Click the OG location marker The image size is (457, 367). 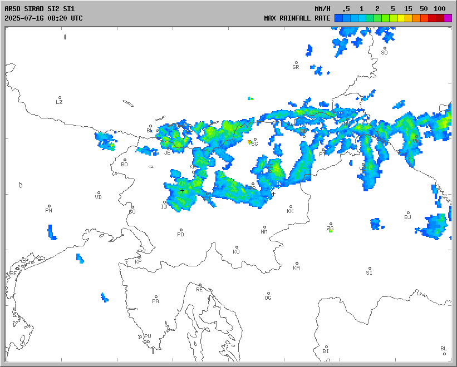pos(268,294)
